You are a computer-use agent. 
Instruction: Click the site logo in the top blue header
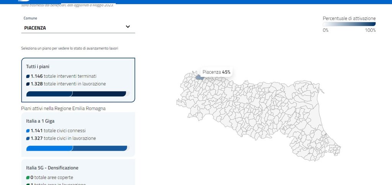24,2
